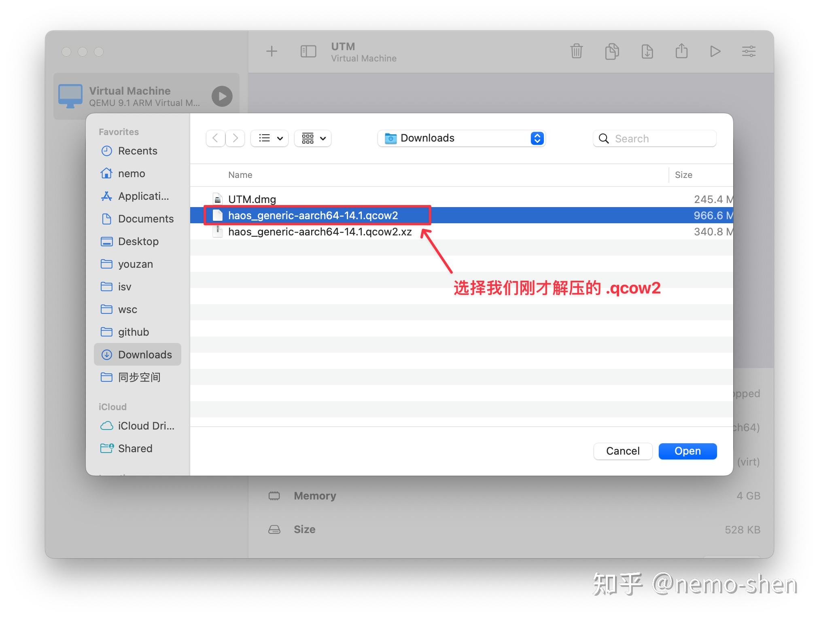Screen dimensions: 819x618
Task: Open VM settings with the sliders icon
Action: coord(748,51)
